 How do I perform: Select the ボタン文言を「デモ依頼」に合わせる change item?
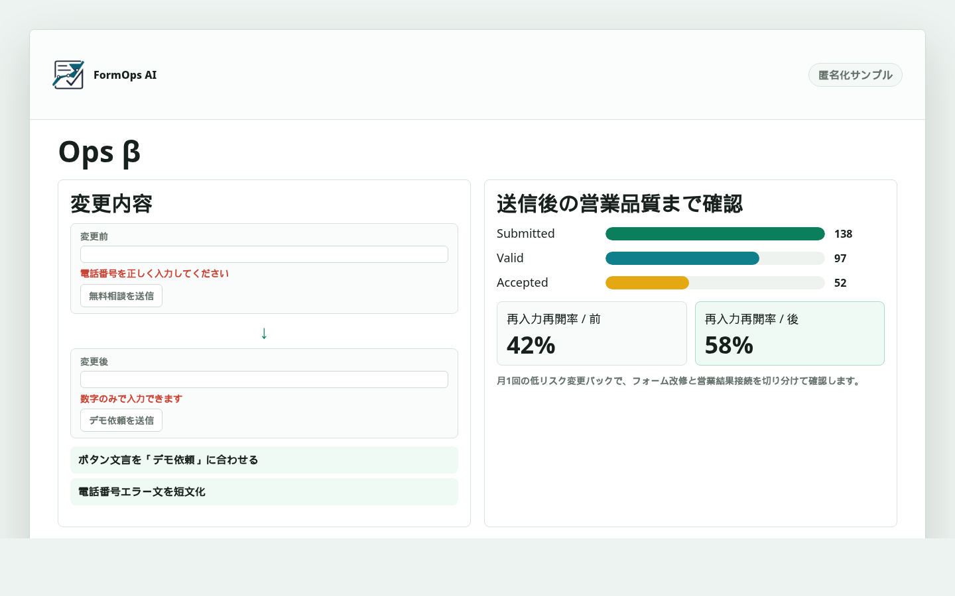[x=264, y=460]
